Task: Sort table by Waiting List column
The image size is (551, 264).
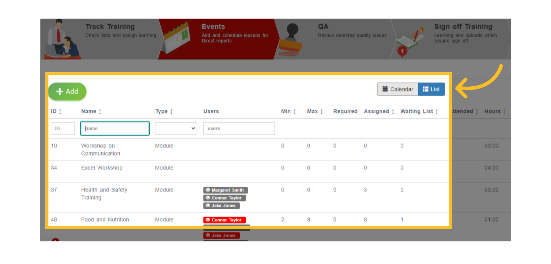Action: [x=419, y=111]
